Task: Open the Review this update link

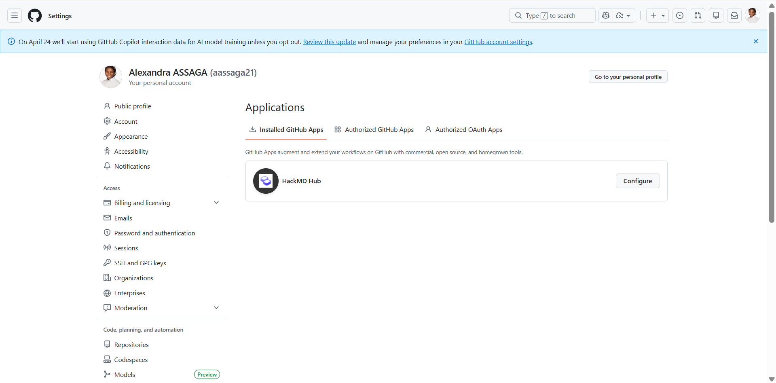Action: coord(330,42)
